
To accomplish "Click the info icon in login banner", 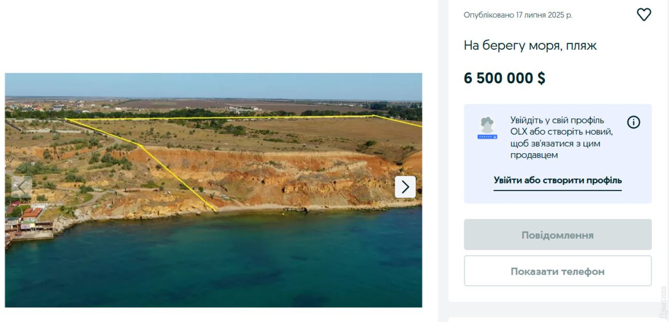I will [633, 122].
